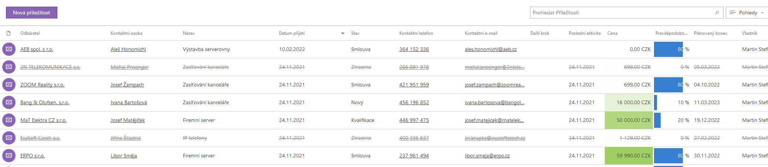
Task: Sort by the Cena column header
Action: [x=612, y=33]
